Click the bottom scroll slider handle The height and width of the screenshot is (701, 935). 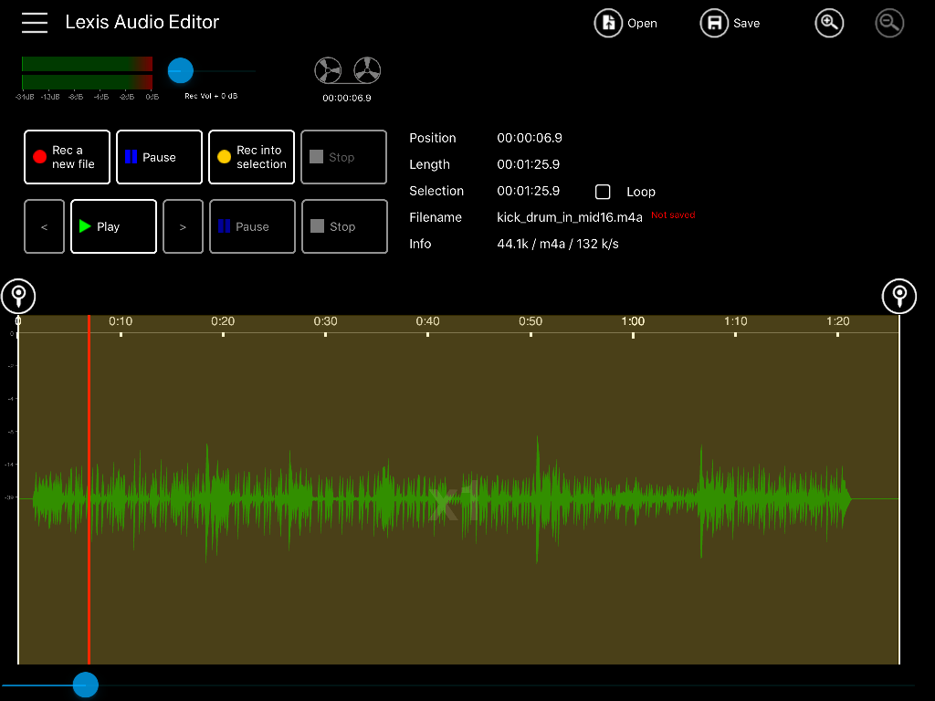pos(85,685)
